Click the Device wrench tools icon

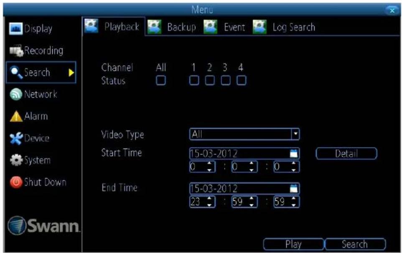tap(16, 139)
